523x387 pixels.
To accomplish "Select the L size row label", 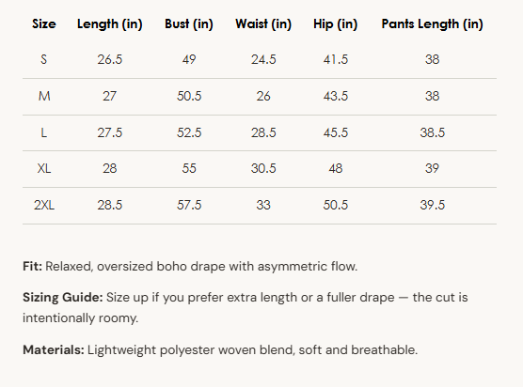I will (43, 132).
